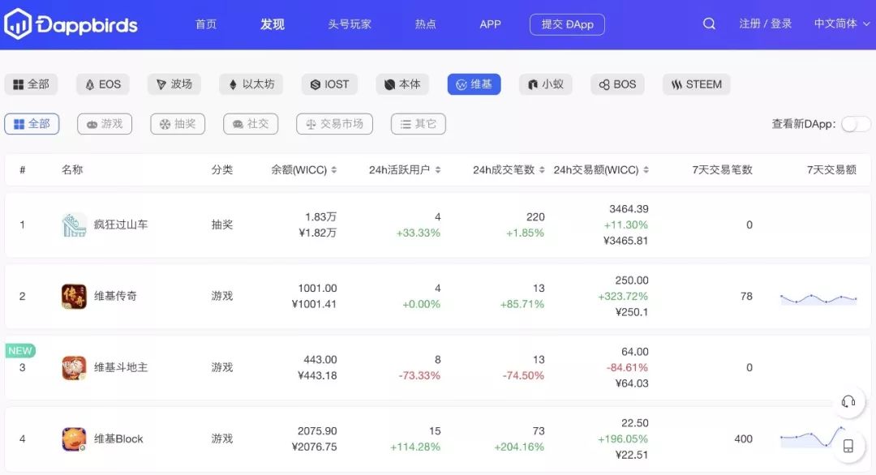This screenshot has height=475, width=876.
Task: Select the 全部 category filter
Action: tap(32, 124)
